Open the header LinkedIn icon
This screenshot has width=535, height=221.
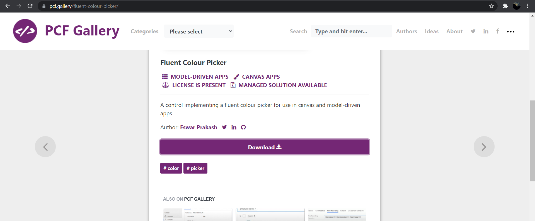tap(486, 31)
